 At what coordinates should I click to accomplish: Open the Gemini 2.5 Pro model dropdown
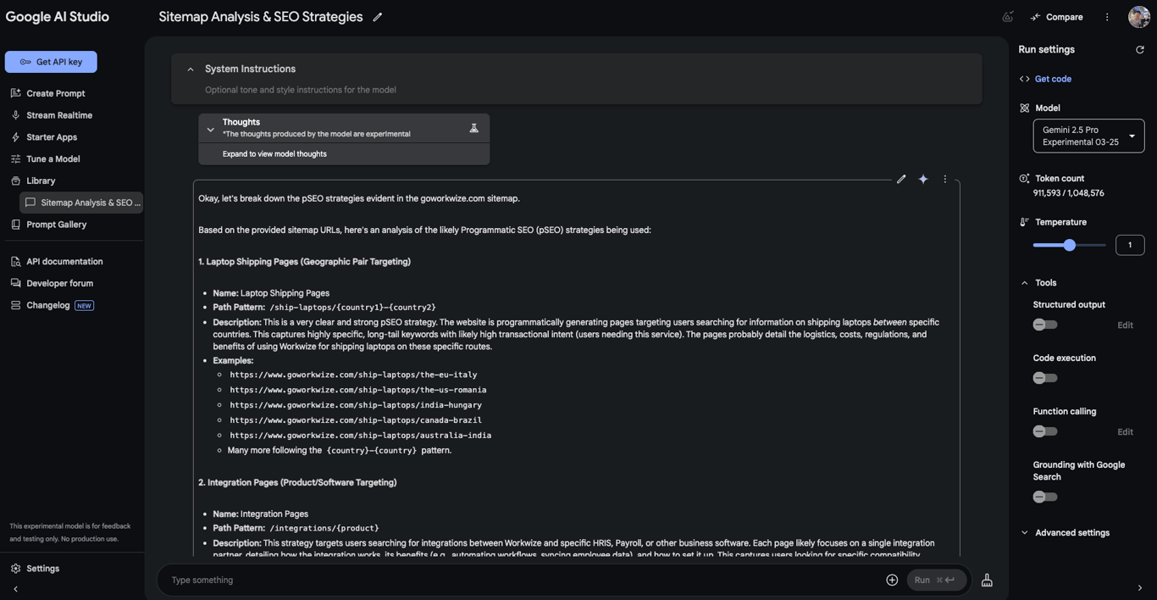click(1088, 136)
